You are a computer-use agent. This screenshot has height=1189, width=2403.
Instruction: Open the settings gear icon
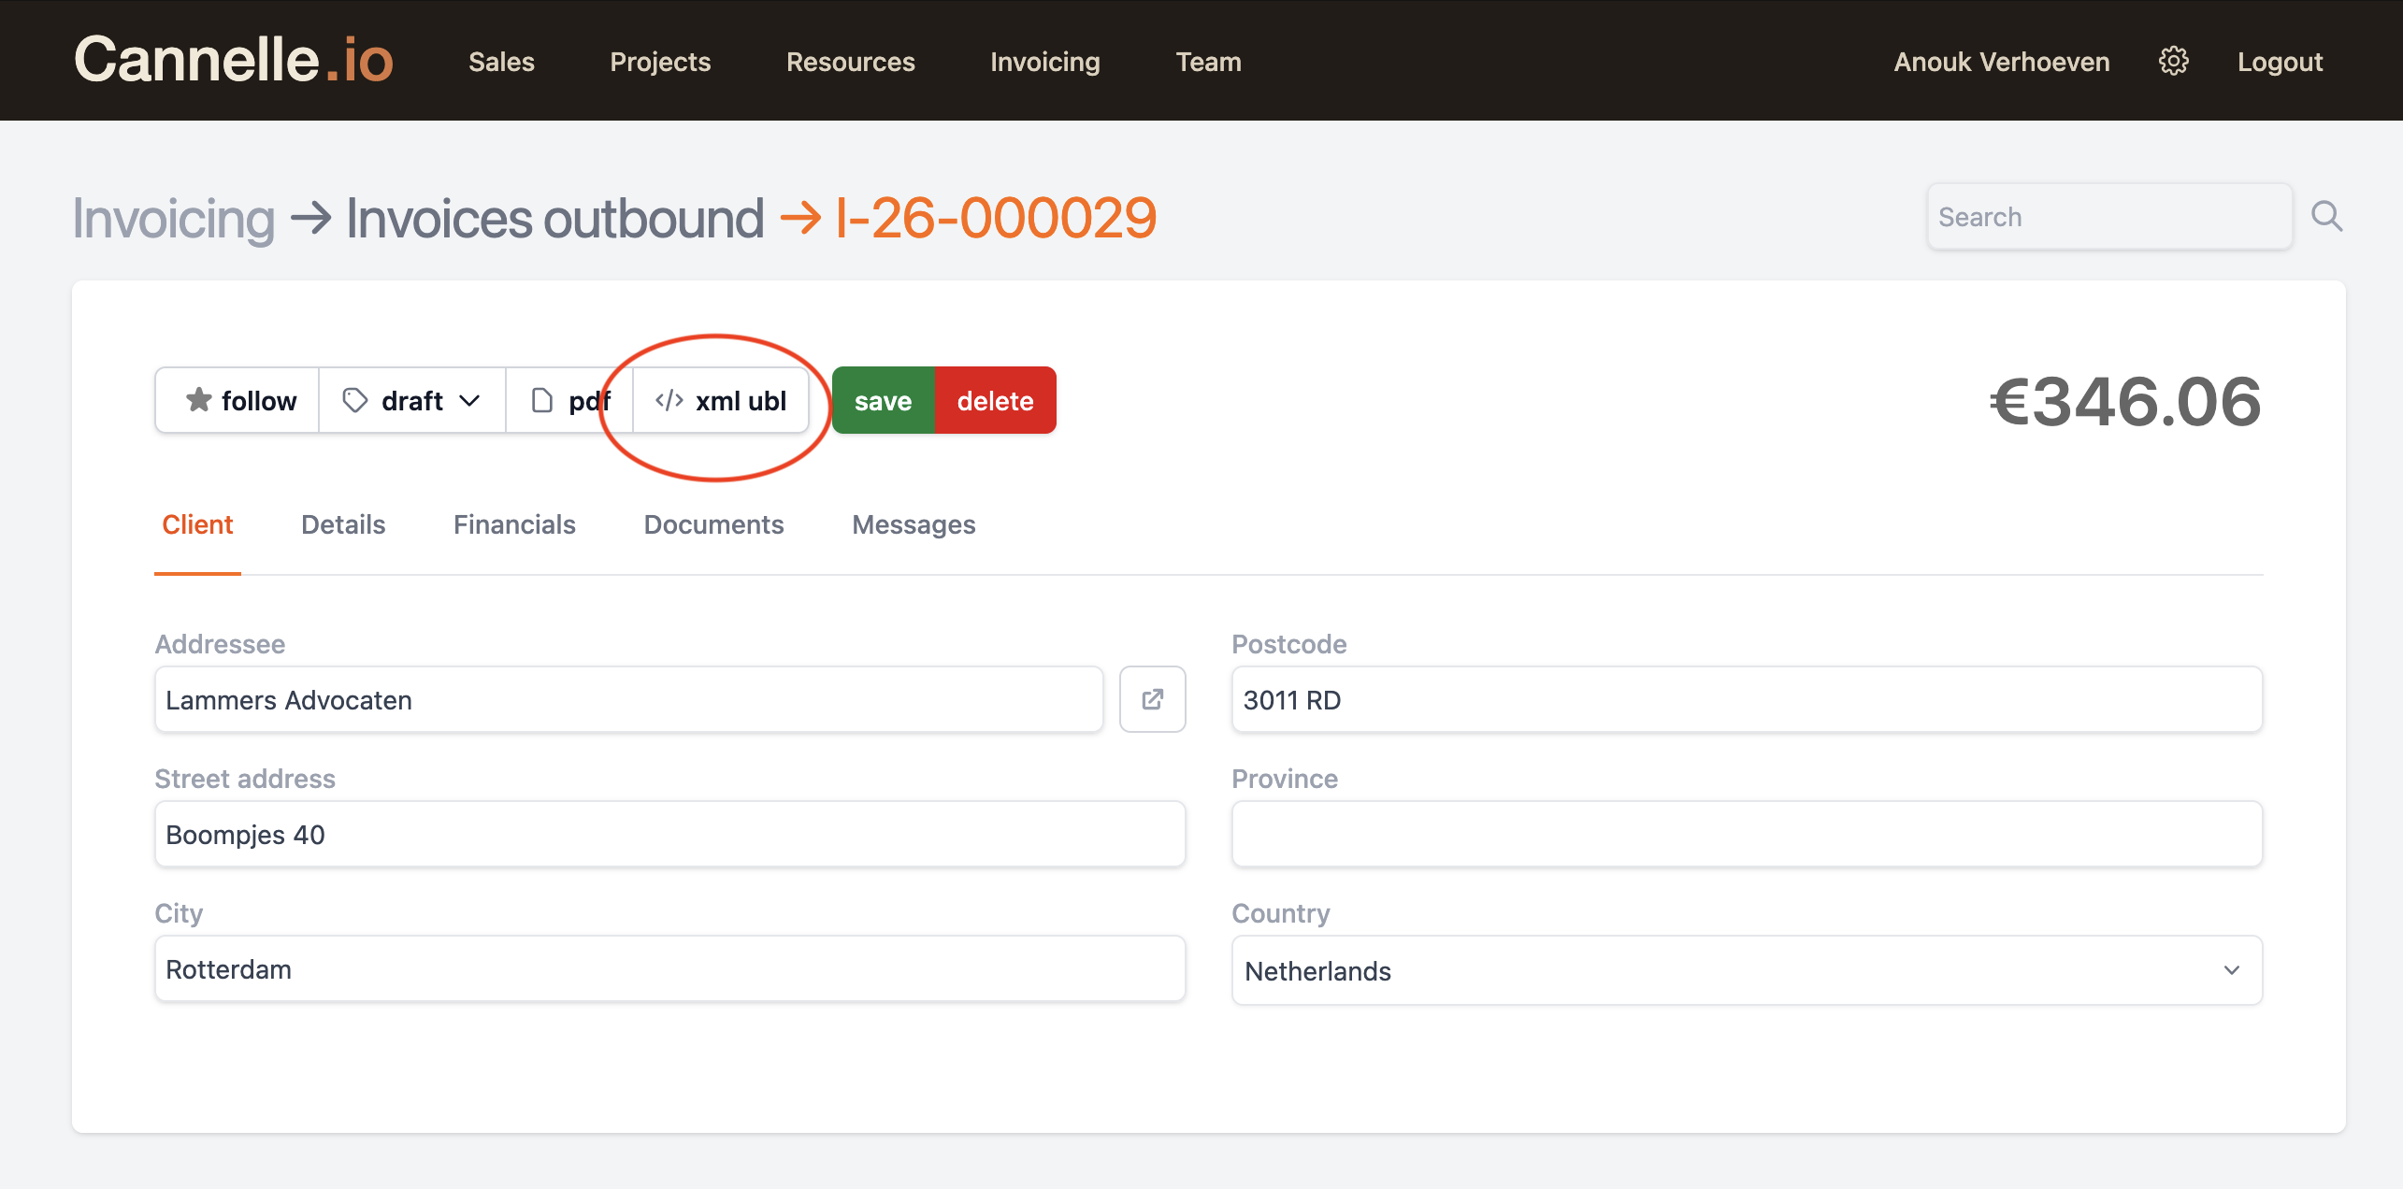[2173, 62]
